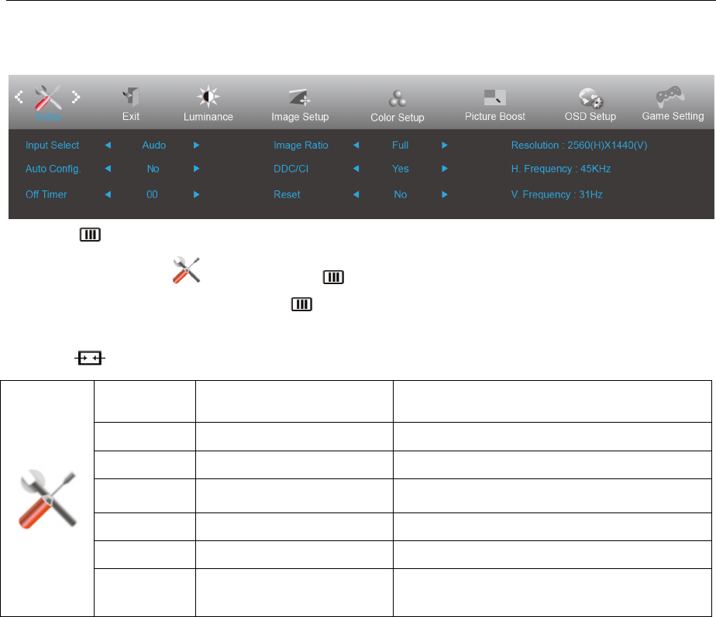The height and width of the screenshot is (617, 716).
Task: Click left arrow for Reset
Action: pyautogui.click(x=356, y=194)
